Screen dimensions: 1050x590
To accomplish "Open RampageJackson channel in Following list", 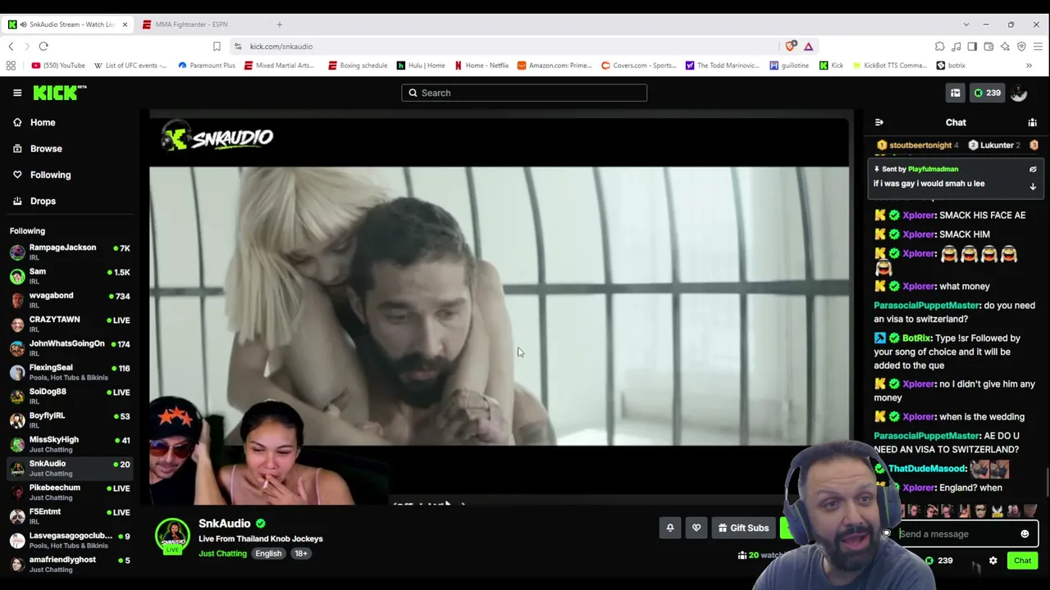I will 70,252.
